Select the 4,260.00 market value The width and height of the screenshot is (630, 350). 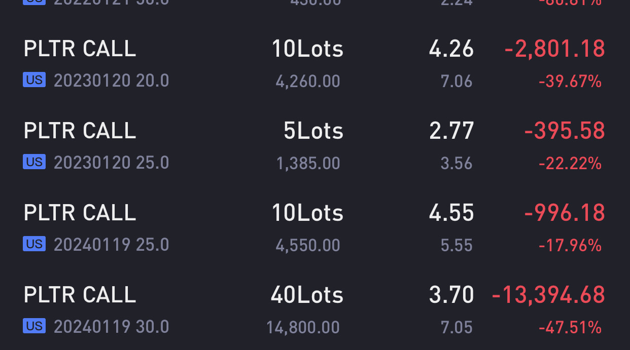(x=308, y=81)
